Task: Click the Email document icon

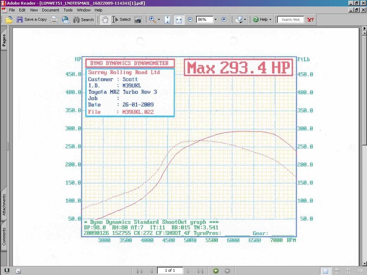Action: (66, 20)
